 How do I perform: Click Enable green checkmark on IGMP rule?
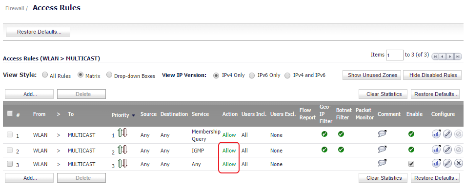[411, 150]
